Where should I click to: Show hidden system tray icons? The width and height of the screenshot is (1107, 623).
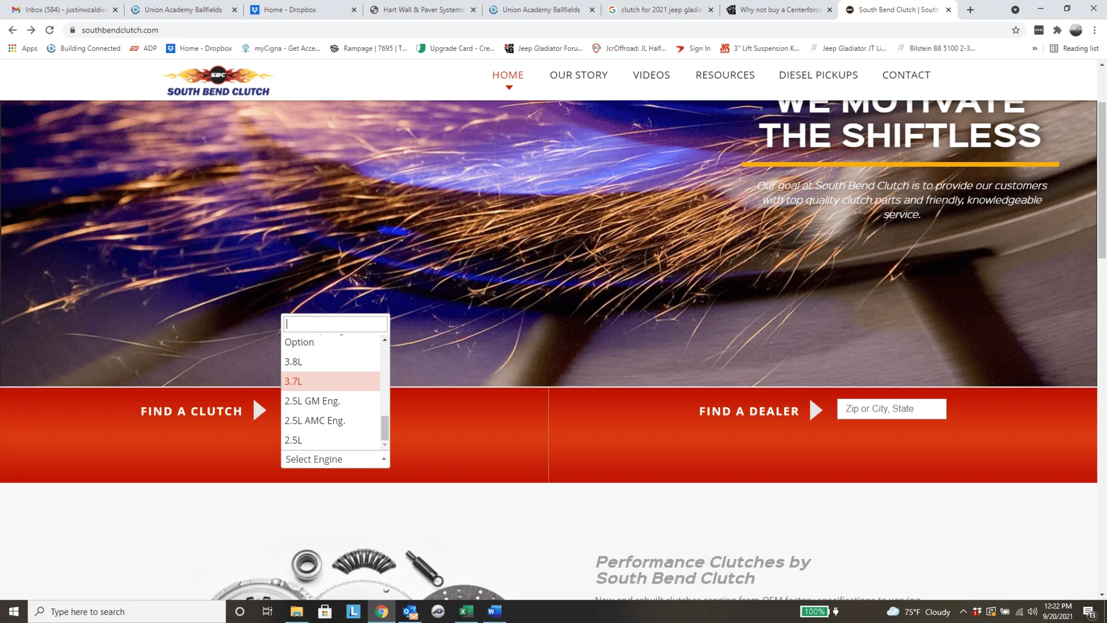pyautogui.click(x=963, y=611)
